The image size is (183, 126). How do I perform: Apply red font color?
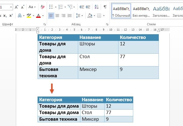pos(38,16)
